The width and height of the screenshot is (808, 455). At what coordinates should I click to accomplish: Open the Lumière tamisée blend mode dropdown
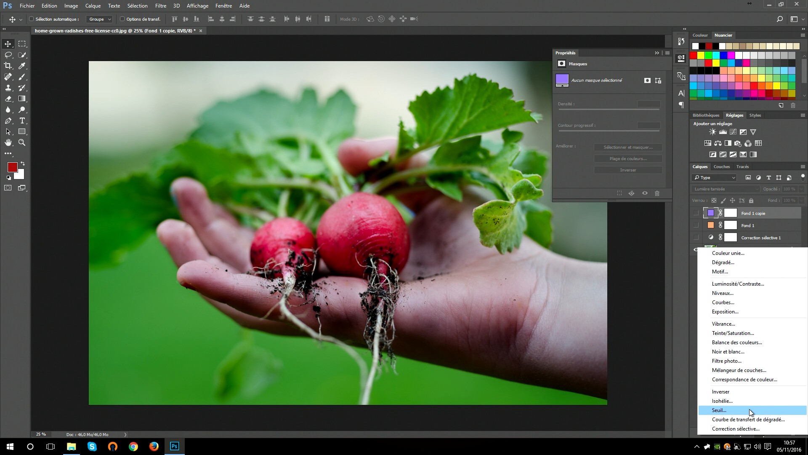click(x=726, y=189)
